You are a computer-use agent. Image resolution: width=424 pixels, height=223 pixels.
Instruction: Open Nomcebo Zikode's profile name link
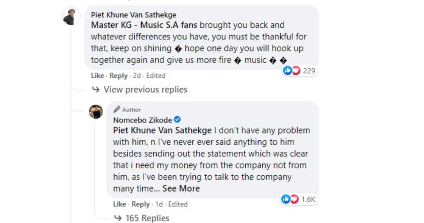pos(142,120)
